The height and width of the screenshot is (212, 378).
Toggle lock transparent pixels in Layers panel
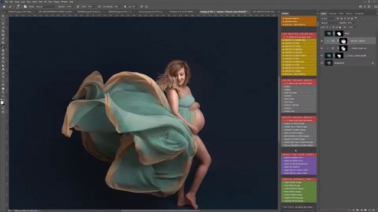pyautogui.click(x=327, y=28)
